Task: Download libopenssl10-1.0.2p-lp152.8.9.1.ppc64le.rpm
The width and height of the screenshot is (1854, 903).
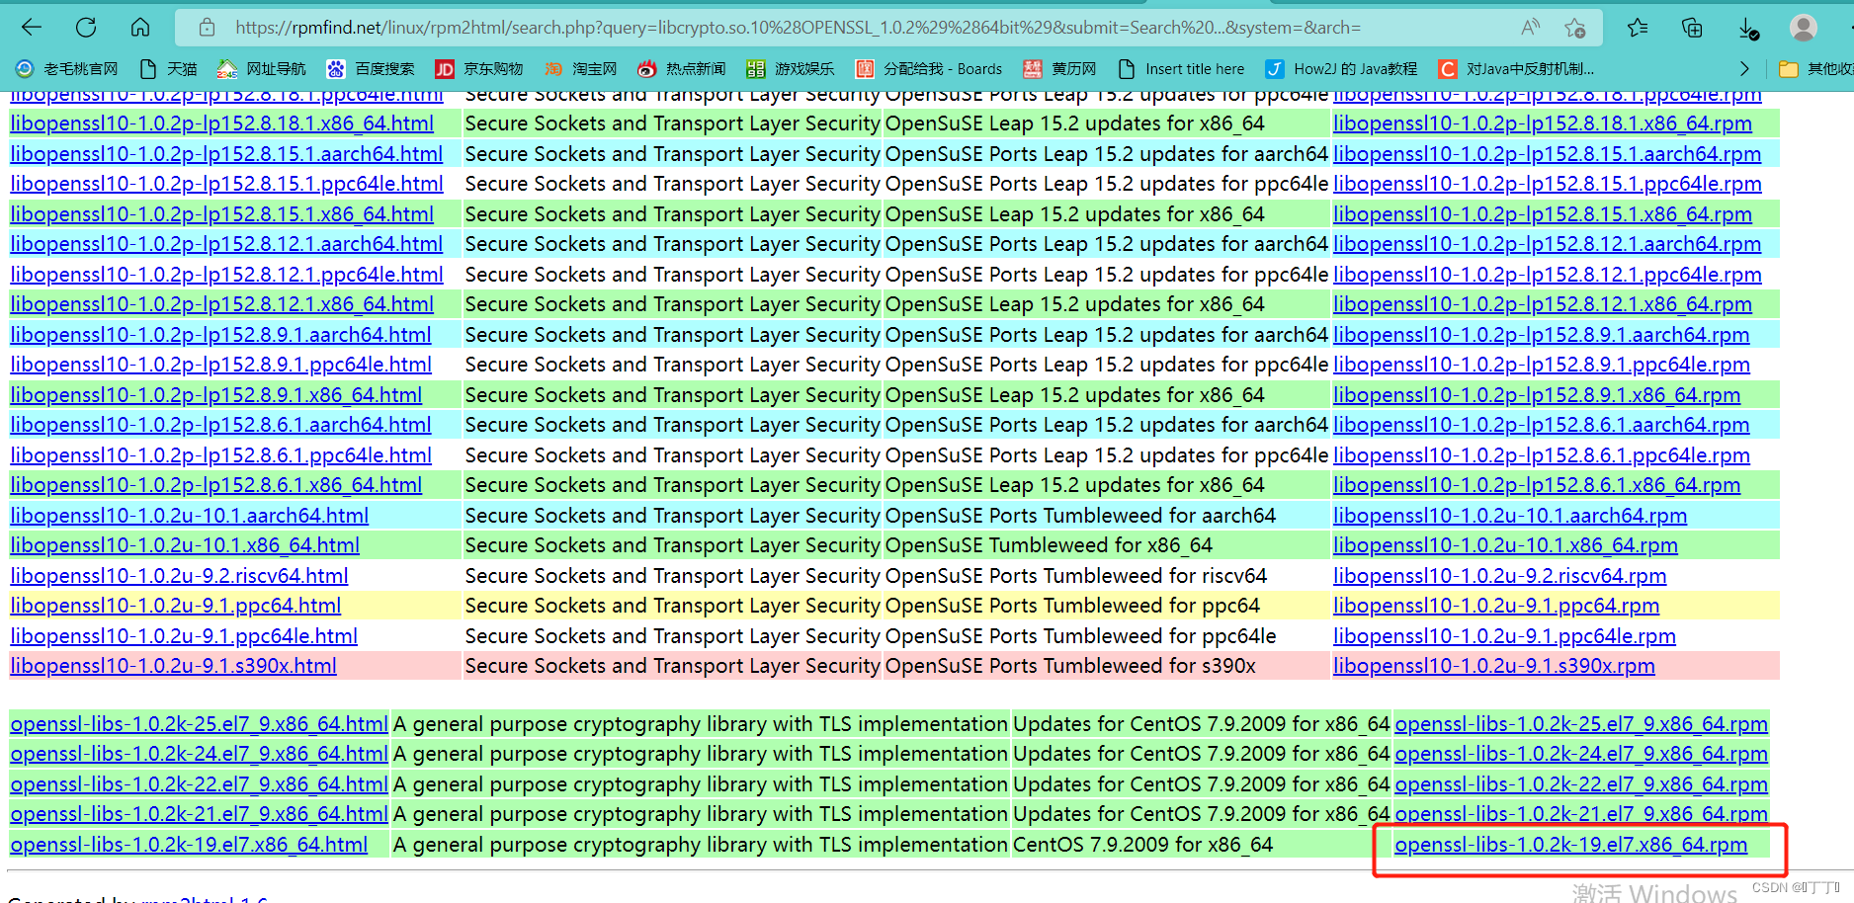Action: click(1542, 365)
